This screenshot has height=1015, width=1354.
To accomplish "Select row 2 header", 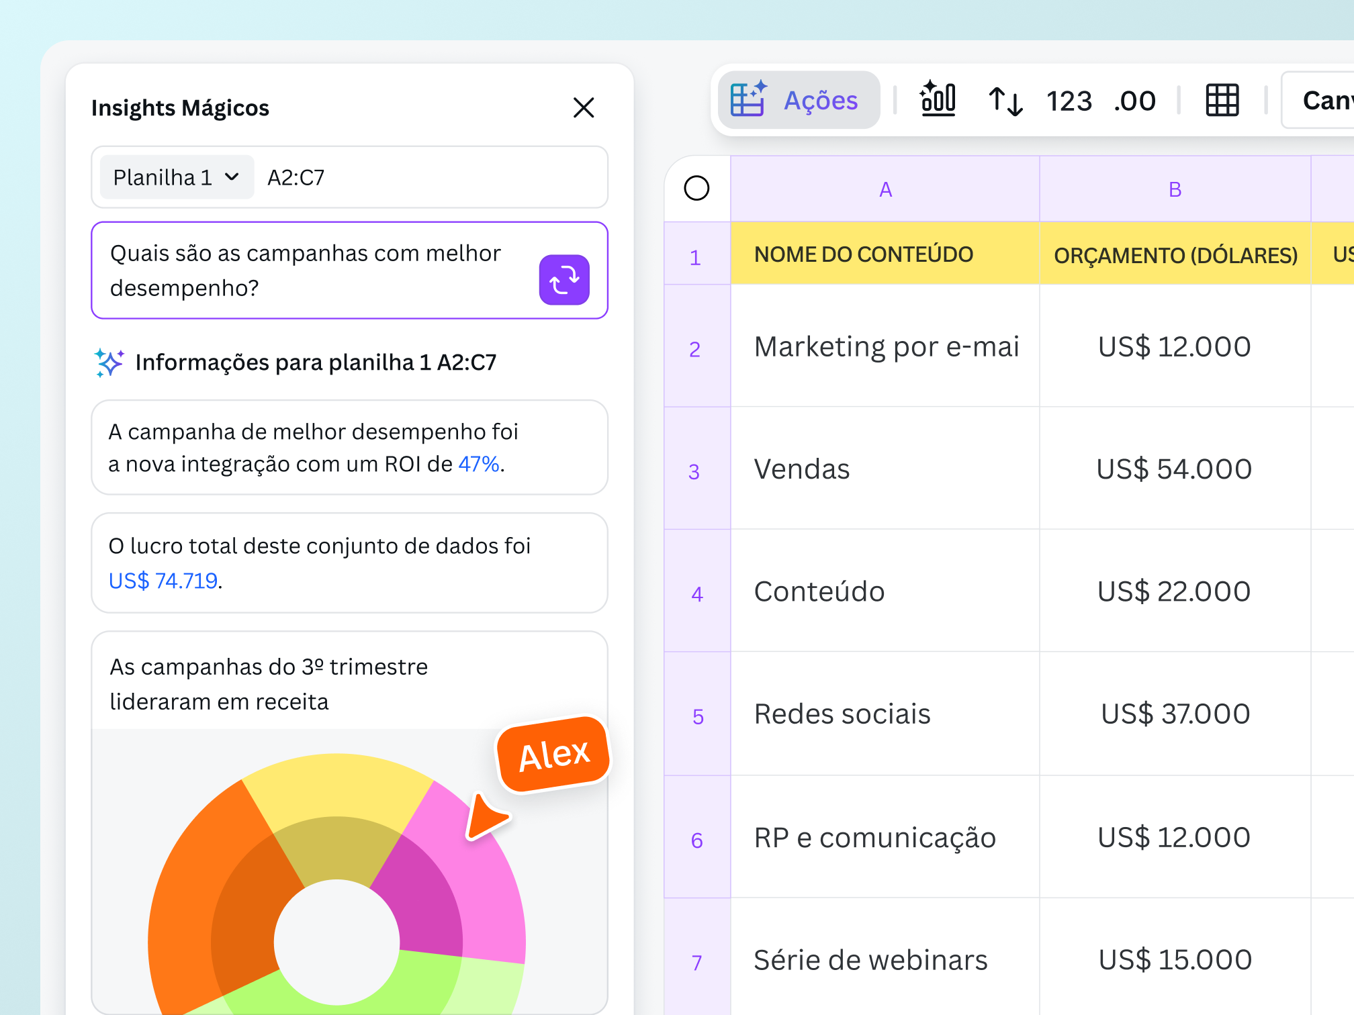I will pos(696,346).
